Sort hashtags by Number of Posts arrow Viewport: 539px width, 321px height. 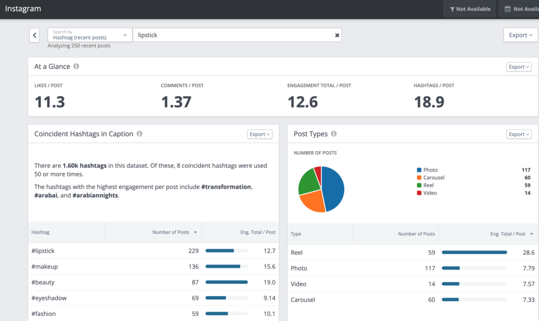coord(196,232)
